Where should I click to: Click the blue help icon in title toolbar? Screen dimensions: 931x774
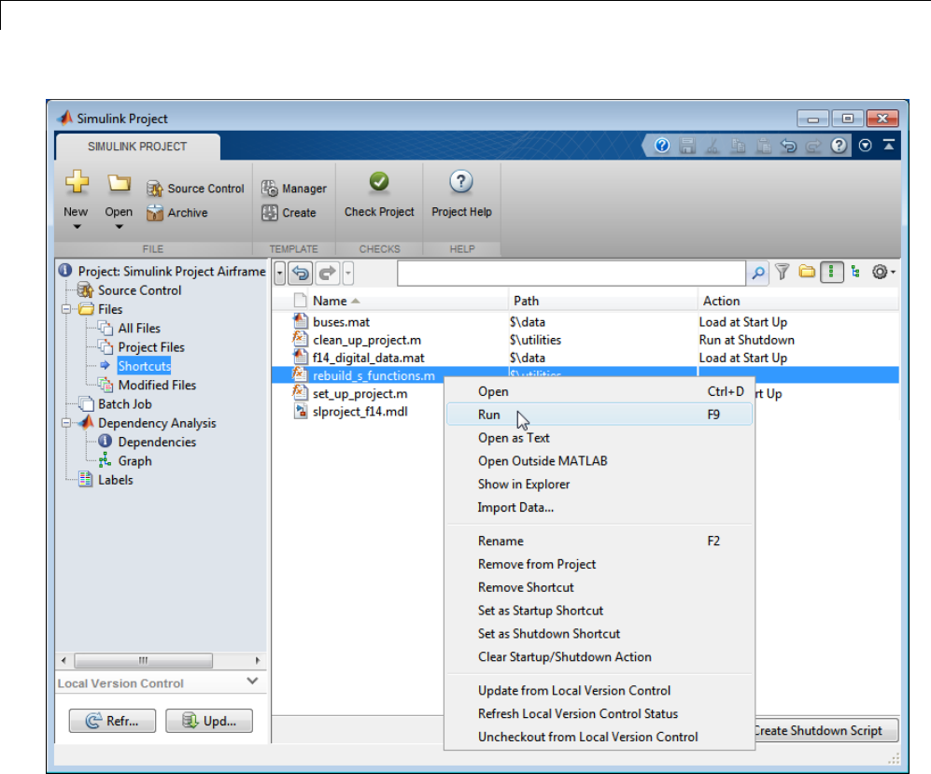[x=662, y=146]
